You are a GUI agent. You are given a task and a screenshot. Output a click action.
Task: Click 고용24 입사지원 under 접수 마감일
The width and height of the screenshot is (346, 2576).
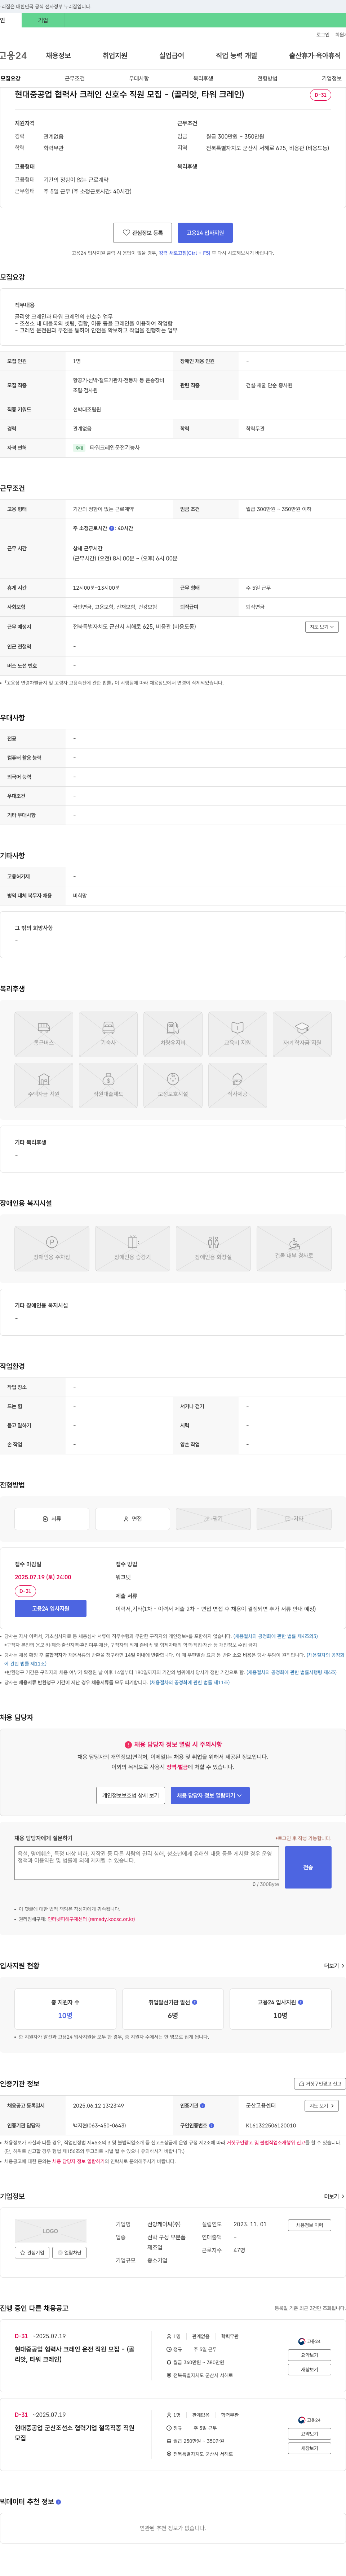50,1609
